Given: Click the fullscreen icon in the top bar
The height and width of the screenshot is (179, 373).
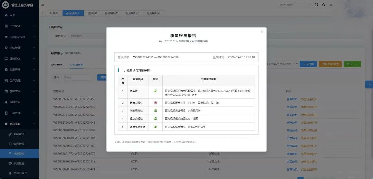Looking at the screenshot, I should point(316,5).
